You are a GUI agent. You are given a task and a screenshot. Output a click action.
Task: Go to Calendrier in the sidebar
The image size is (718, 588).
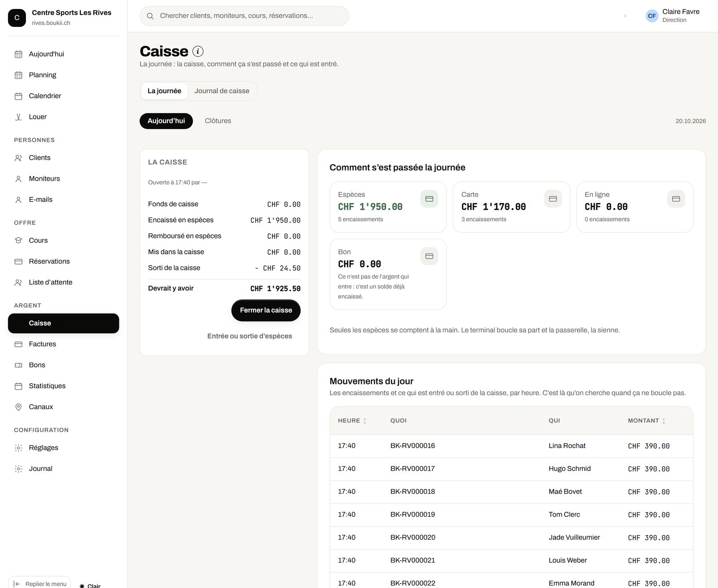[x=63, y=96]
